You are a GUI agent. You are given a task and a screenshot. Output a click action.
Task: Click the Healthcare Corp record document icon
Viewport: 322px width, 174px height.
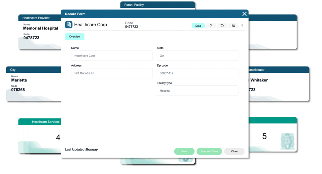pos(69,24)
